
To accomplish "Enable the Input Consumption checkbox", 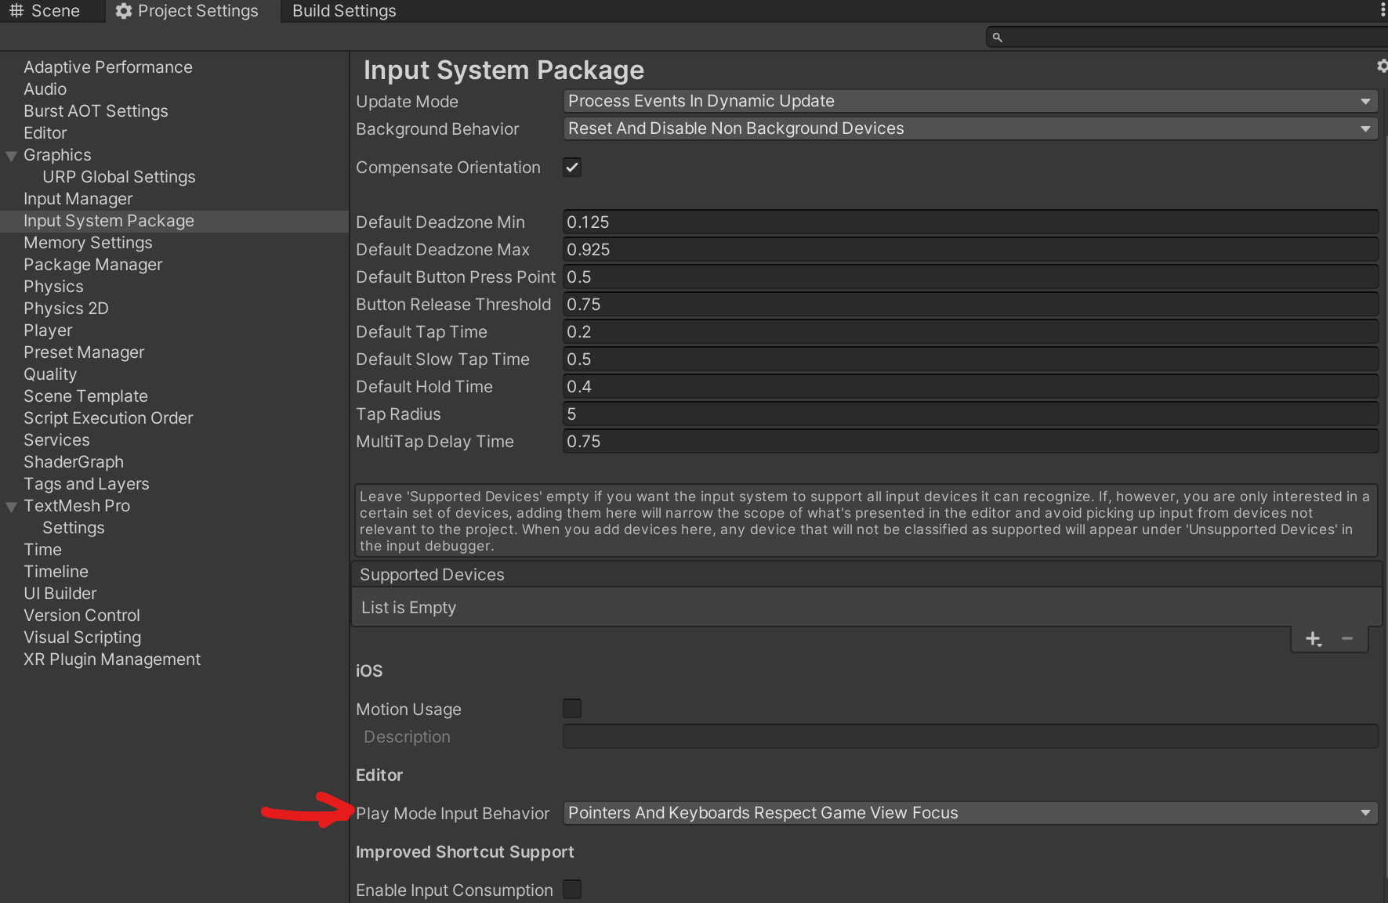I will click(572, 890).
